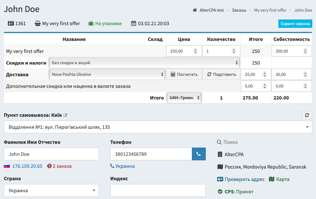Click На упаковке status label
Viewport: 316px width, 199px height.
108,24
